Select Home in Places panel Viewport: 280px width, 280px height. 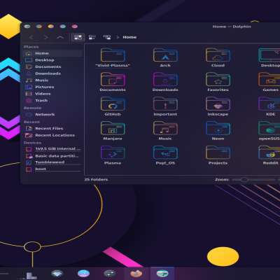[x=52, y=53]
